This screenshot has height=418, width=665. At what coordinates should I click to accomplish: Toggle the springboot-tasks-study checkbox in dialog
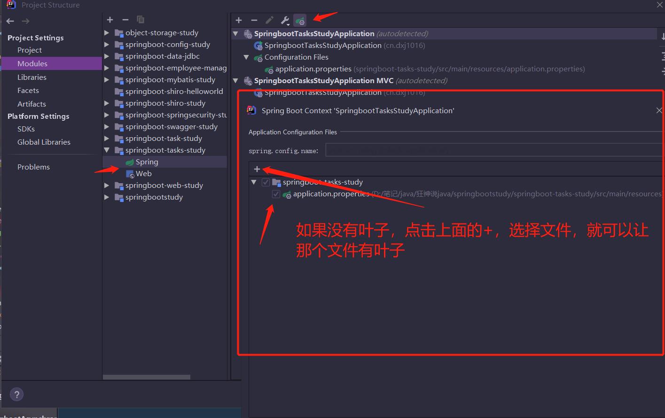coord(266,182)
